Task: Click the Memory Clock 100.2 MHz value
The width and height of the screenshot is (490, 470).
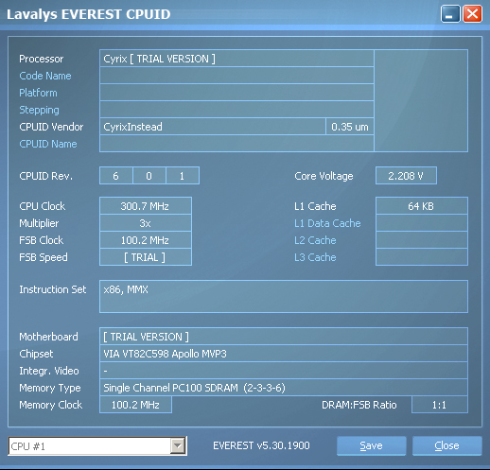Action: coord(135,405)
